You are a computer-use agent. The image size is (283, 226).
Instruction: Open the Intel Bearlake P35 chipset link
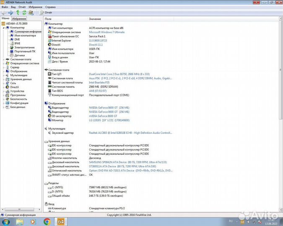click(x=99, y=82)
